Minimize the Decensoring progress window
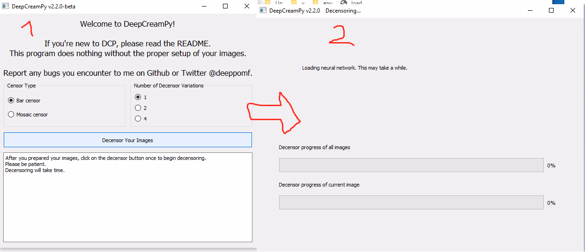 pyautogui.click(x=530, y=10)
